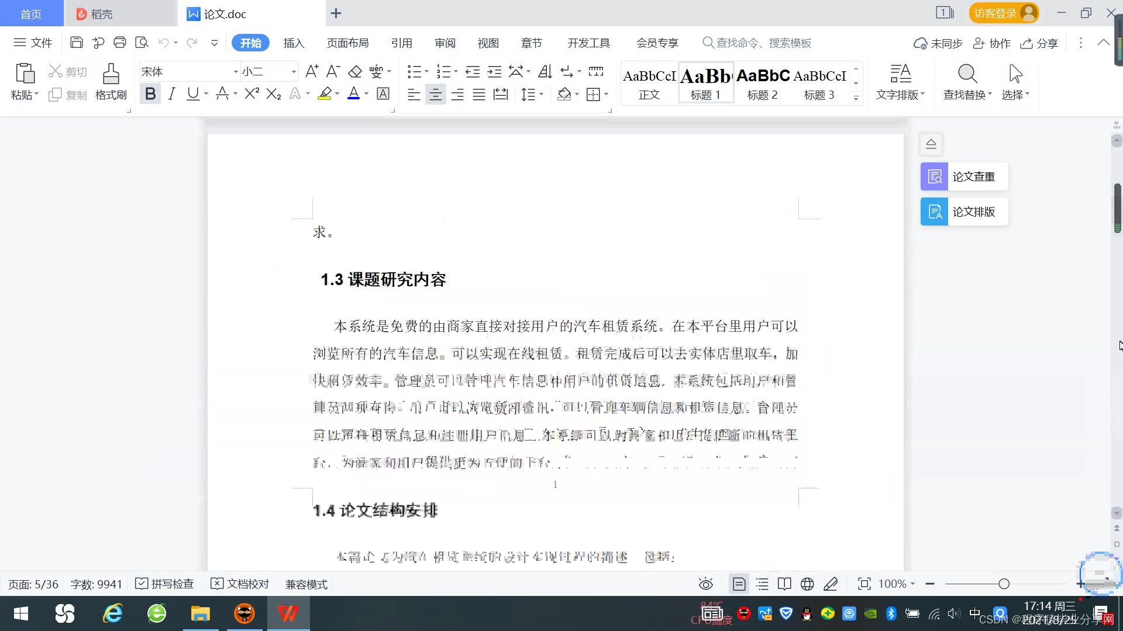Click the superscript X² icon
The width and height of the screenshot is (1123, 631).
(252, 94)
